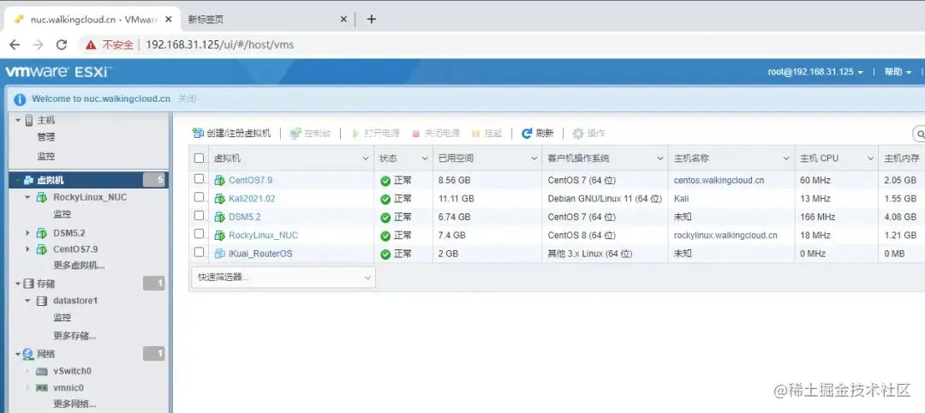Open the 帮助 help menu

tap(898, 72)
